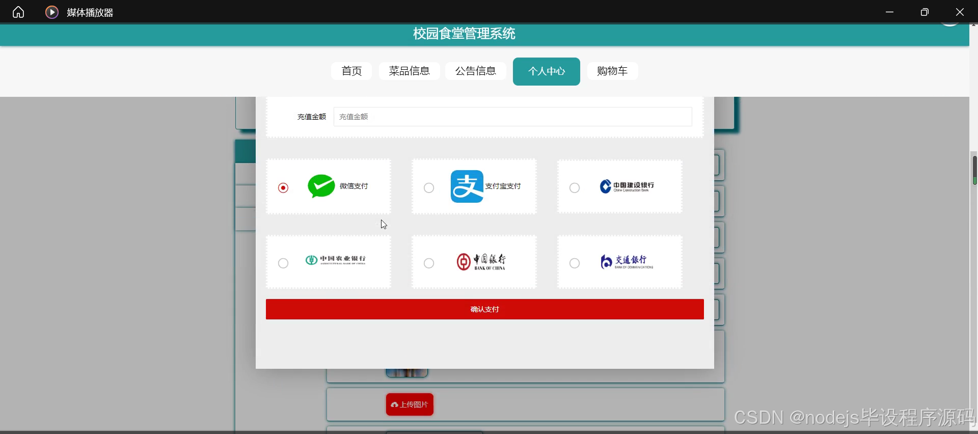Viewport: 978px width, 434px height.
Task: Click the Agricultural Bank of China logo
Action: (x=336, y=260)
